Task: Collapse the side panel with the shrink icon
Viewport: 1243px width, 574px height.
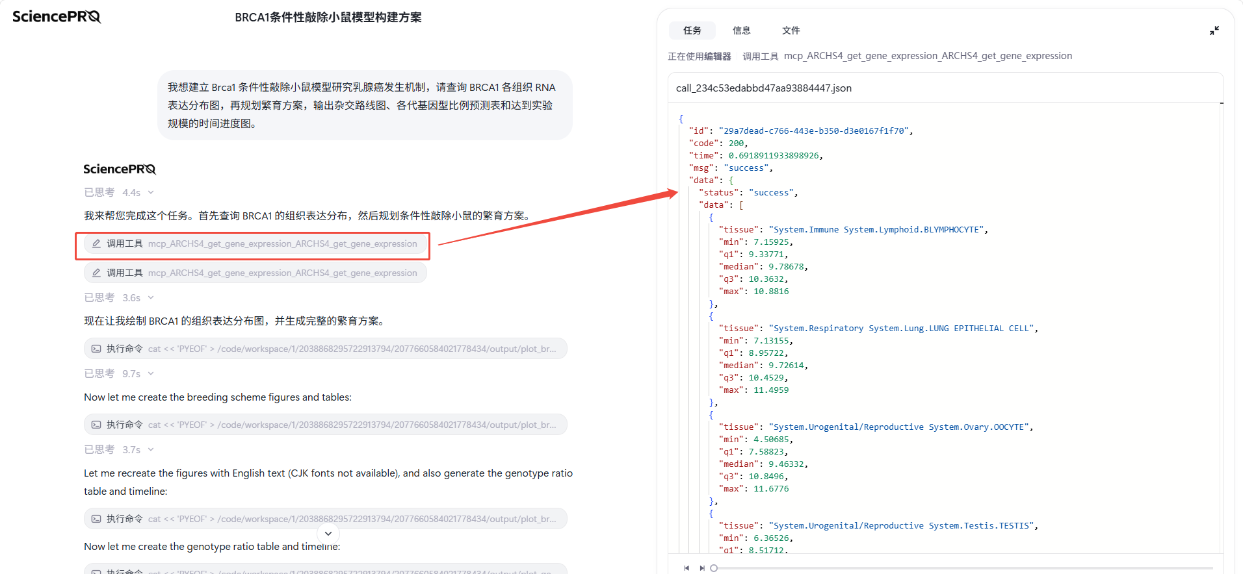Action: click(x=1214, y=31)
